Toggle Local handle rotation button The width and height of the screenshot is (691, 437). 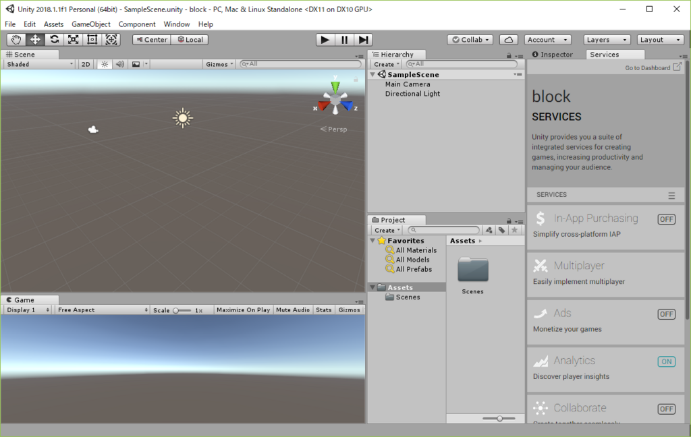pos(190,40)
